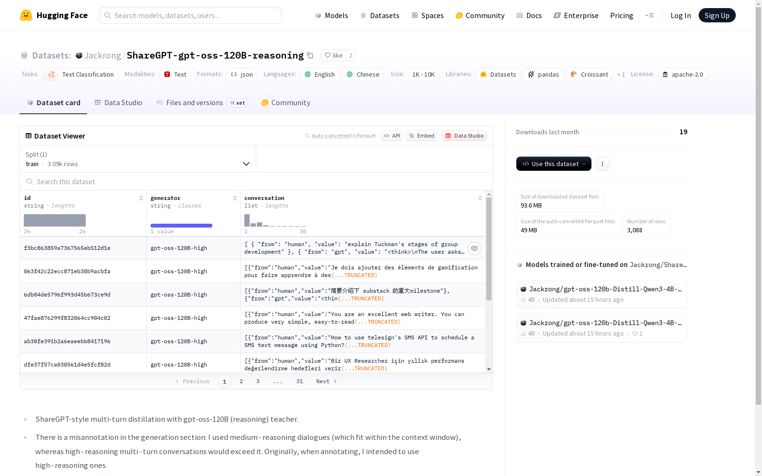Open the Use this dataset dropdown
762x476 pixels.
click(x=554, y=164)
